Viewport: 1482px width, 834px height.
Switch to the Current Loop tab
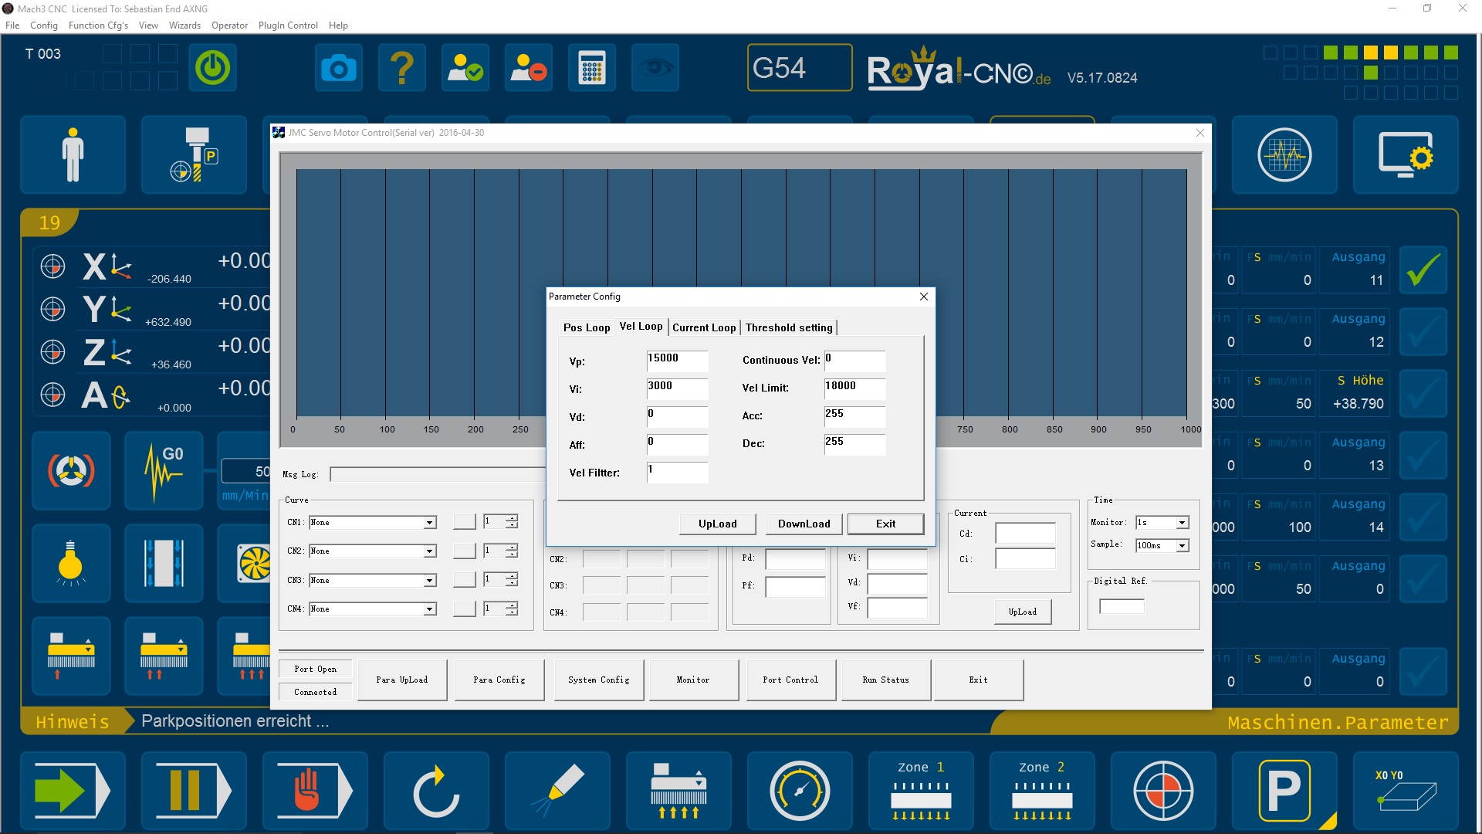[x=704, y=327]
